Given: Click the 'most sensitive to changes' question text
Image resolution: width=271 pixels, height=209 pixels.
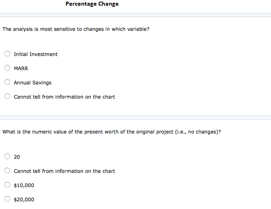Looking at the screenshot, I should point(76,29).
